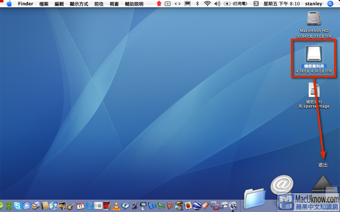Click the clock showing 星期五 下午 8:10
This screenshot has height=212, width=340.
coord(282,4)
